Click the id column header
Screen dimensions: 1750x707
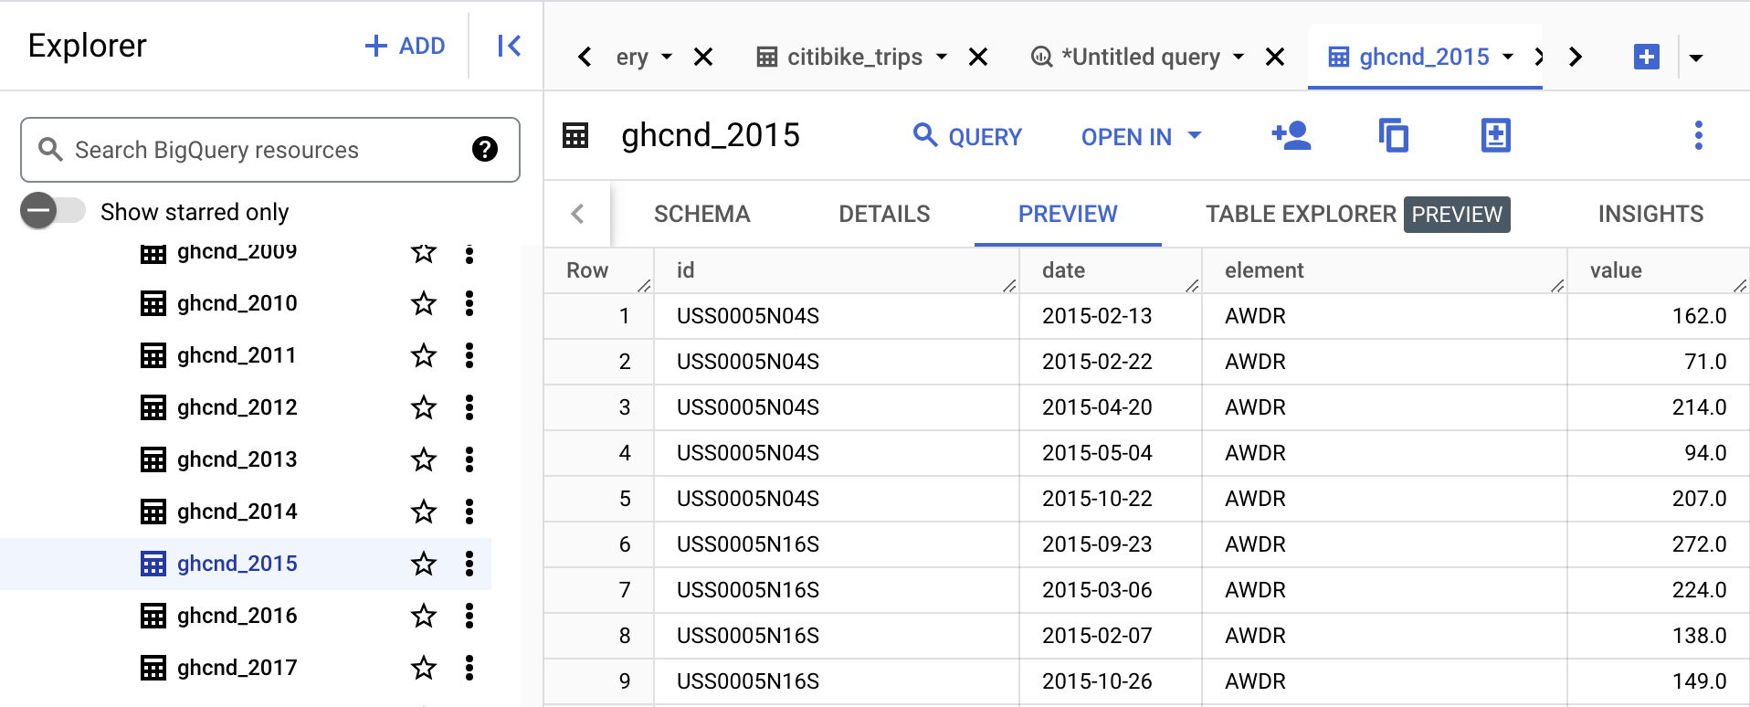[x=837, y=270]
